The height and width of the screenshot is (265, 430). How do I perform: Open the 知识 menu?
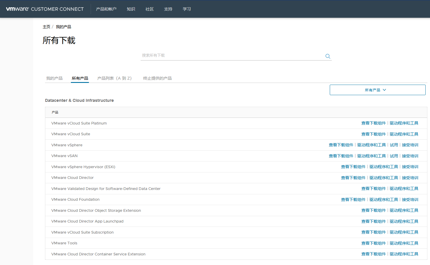(131, 9)
